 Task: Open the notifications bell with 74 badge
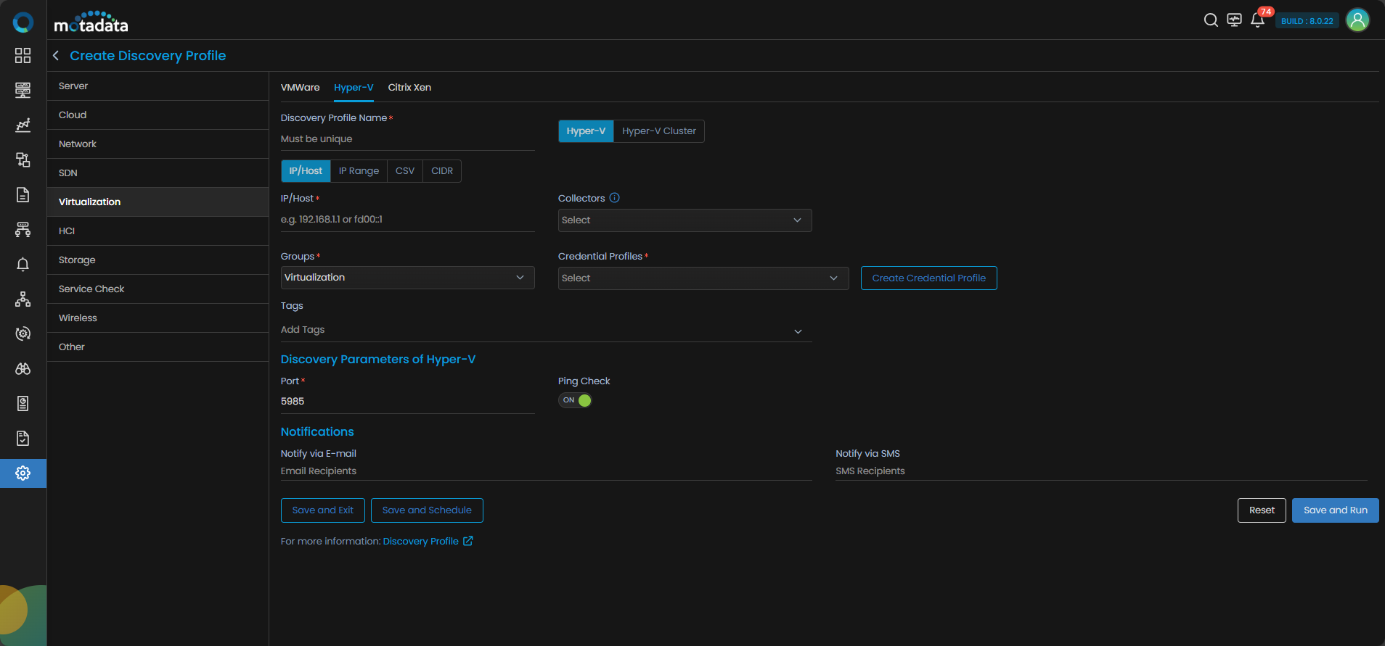[x=1258, y=20]
